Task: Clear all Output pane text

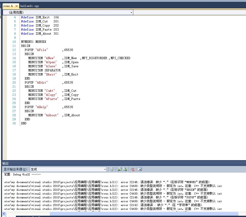Action: coord(132,169)
